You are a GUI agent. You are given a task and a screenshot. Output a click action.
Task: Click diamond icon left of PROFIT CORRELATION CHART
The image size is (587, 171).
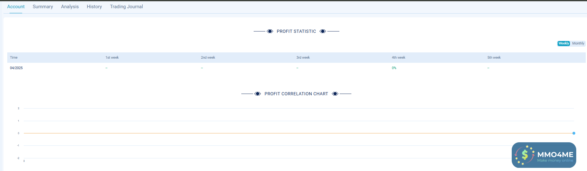coord(258,94)
